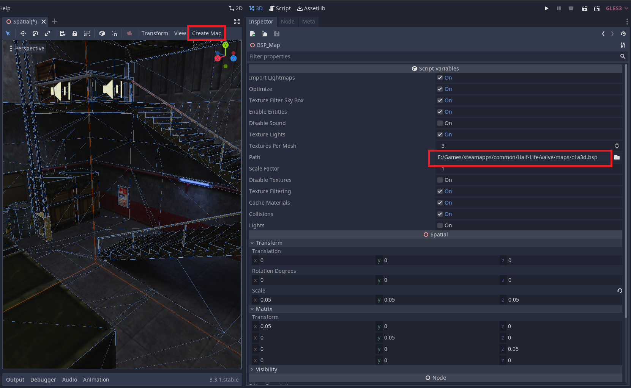Toggle the Import Lightmaps checkbox
Image resolution: width=631 pixels, height=388 pixels.
[x=440, y=78]
